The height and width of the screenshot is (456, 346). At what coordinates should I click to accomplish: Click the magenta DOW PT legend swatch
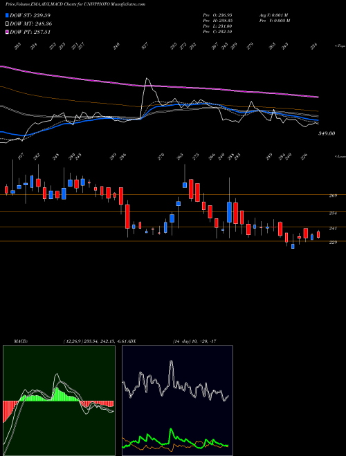(x=8, y=32)
